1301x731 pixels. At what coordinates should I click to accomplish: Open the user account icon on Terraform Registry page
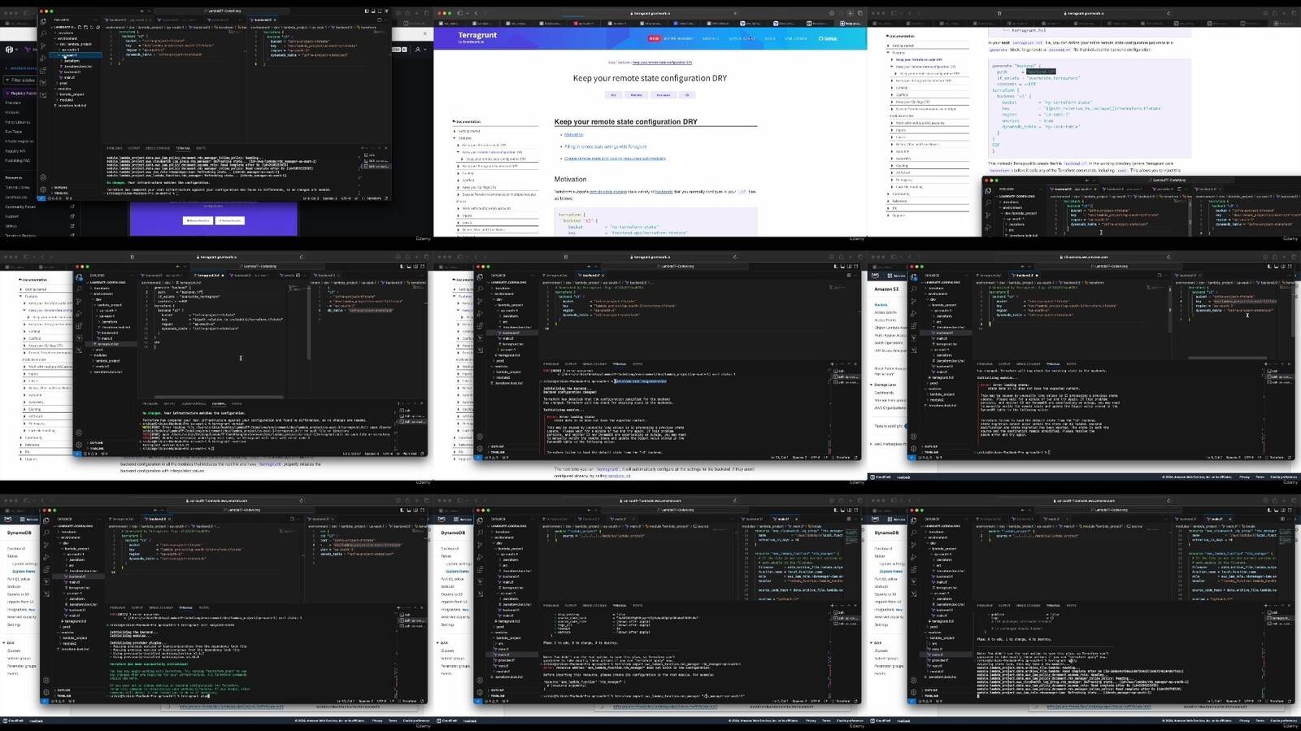pyautogui.click(x=419, y=50)
